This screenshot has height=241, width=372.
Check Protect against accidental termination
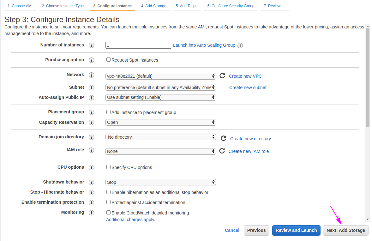[x=108, y=202]
